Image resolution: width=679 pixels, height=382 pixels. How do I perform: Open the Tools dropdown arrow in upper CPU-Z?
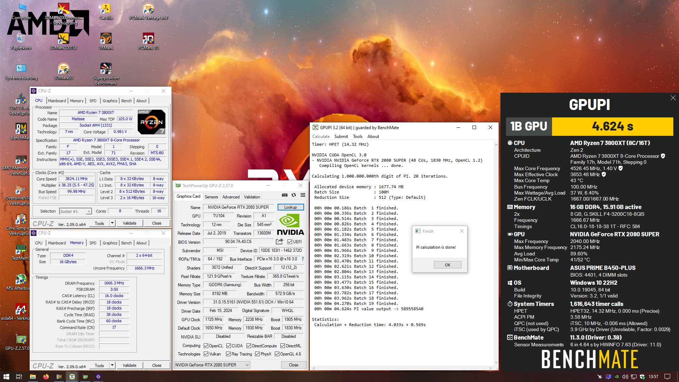tap(112, 223)
